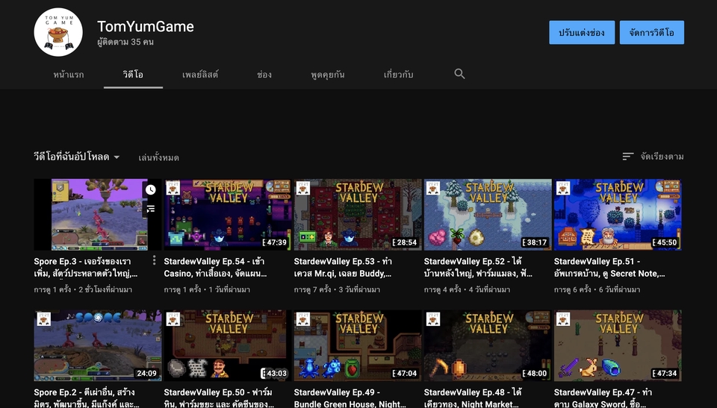Open the เกี่ยวกับ tab

coord(398,75)
